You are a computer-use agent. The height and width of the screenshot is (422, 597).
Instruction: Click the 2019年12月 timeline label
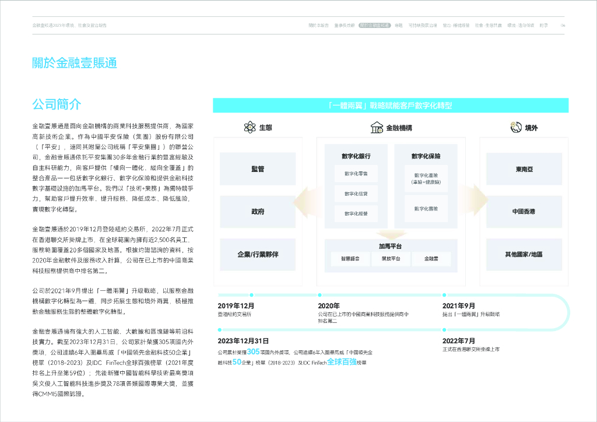click(x=236, y=306)
